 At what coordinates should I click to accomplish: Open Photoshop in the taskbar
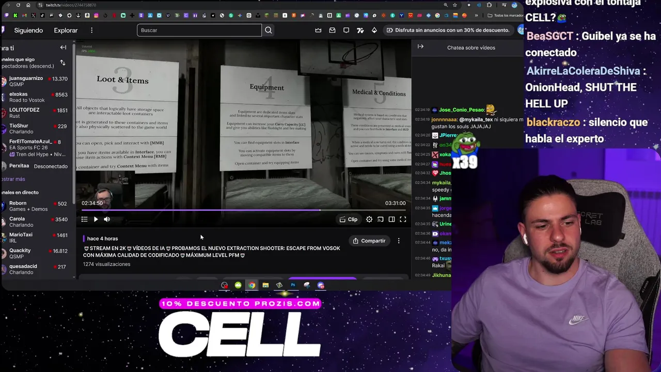tap(293, 285)
